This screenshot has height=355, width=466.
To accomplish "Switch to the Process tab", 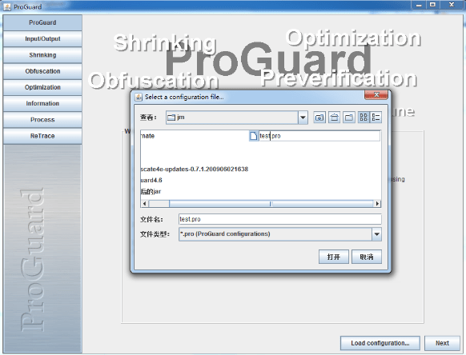I will point(42,120).
